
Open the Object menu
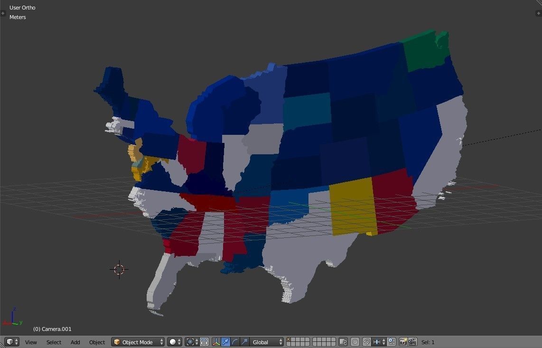(97, 342)
